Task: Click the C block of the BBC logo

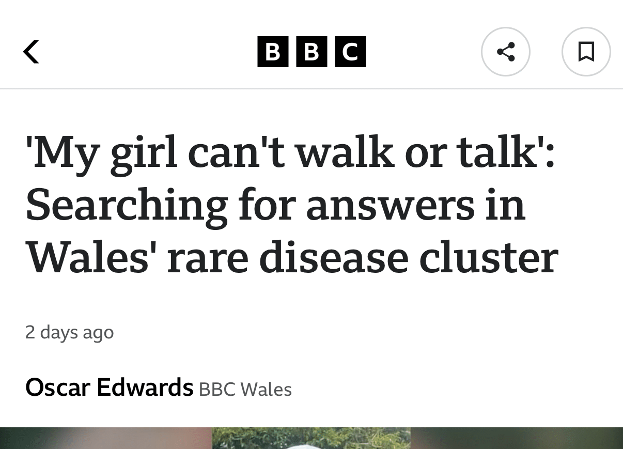Action: tap(350, 52)
